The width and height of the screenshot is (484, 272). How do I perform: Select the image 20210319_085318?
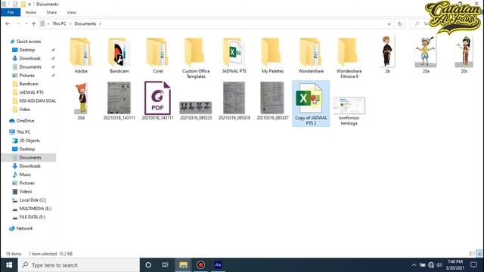pos(234,100)
